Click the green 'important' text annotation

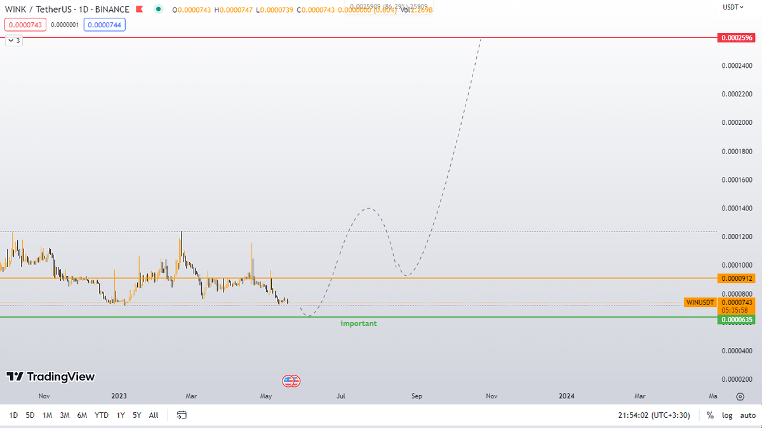pos(359,323)
